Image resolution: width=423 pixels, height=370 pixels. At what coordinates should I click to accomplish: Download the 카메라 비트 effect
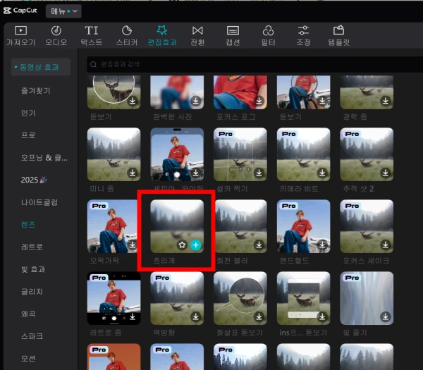322,173
